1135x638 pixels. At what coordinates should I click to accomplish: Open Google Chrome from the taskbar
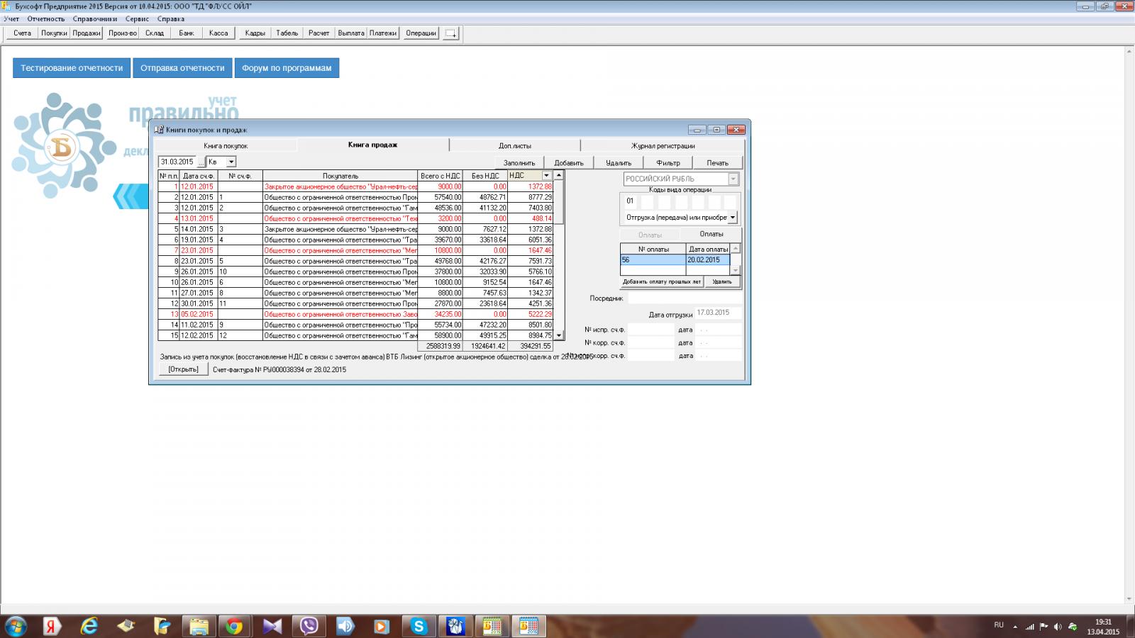coord(234,626)
